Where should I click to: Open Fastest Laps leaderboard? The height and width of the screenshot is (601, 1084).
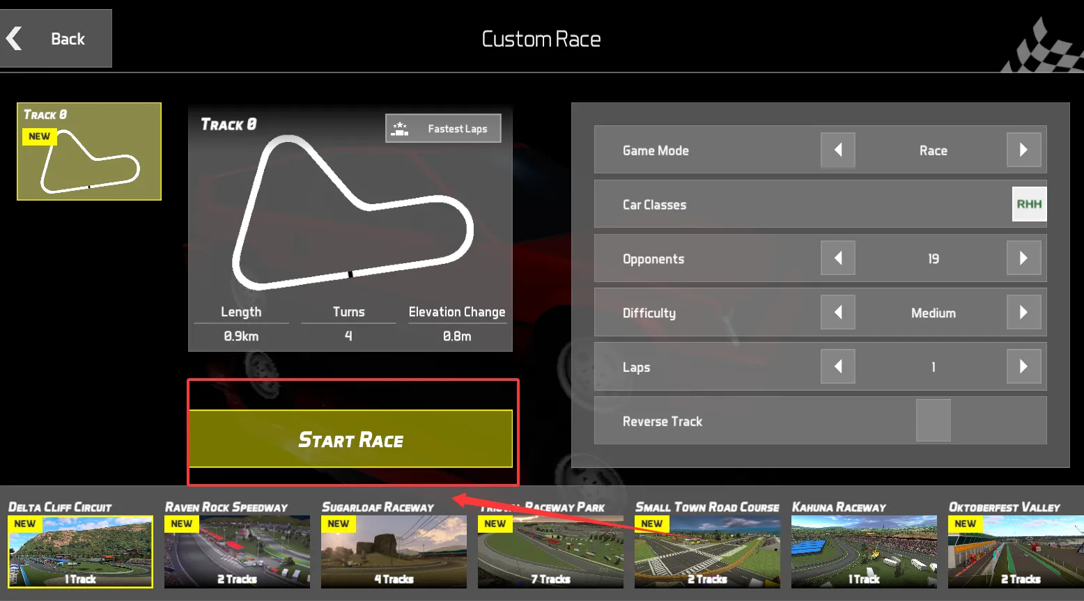pyautogui.click(x=443, y=129)
